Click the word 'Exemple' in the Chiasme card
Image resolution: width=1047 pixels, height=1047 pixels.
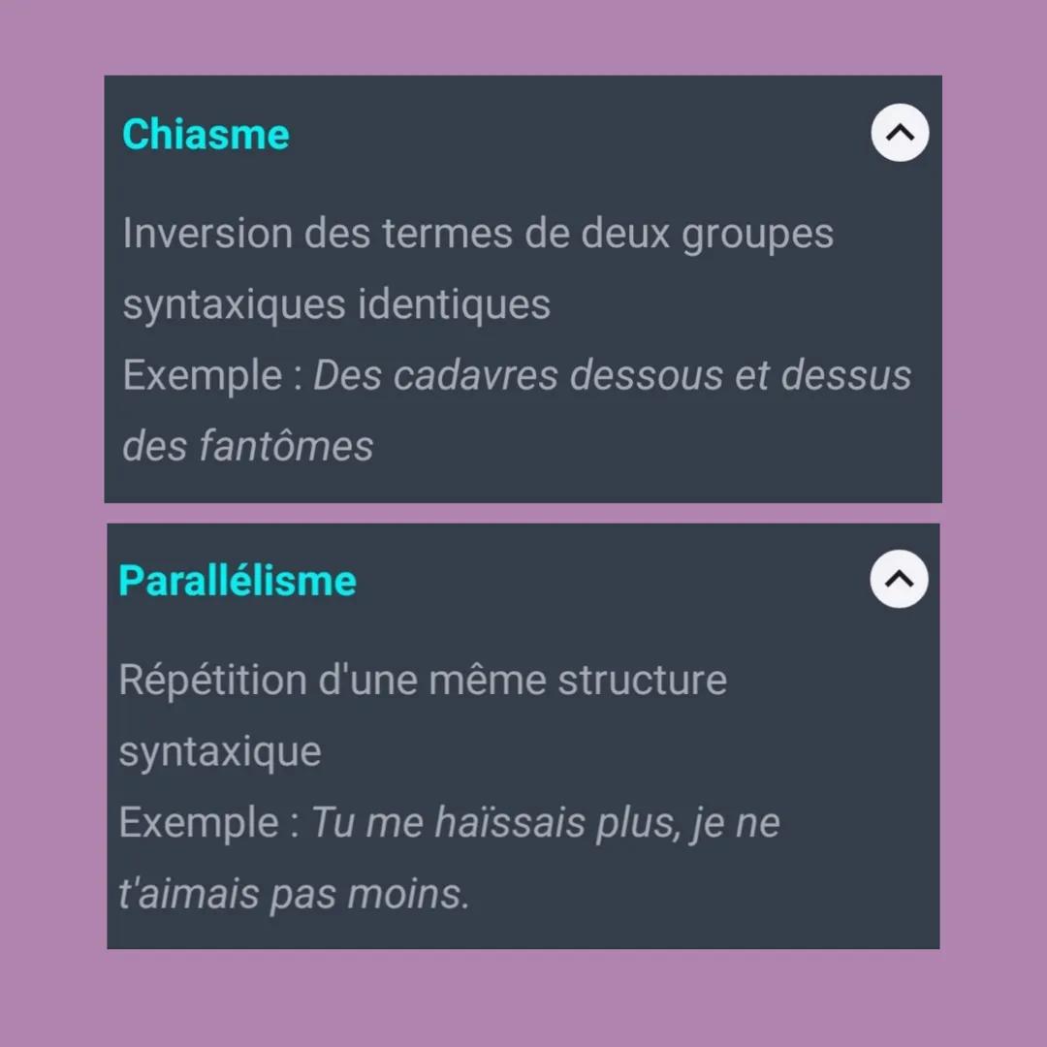(204, 374)
